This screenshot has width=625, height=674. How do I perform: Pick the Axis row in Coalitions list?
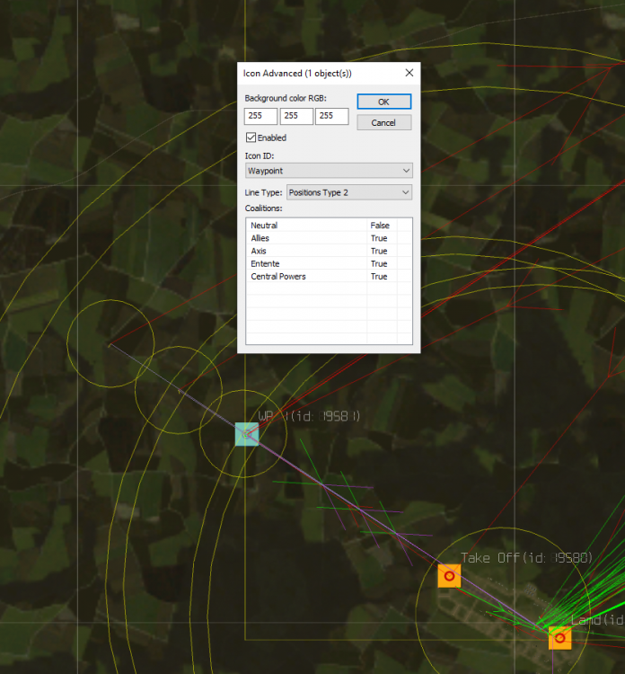(x=260, y=251)
